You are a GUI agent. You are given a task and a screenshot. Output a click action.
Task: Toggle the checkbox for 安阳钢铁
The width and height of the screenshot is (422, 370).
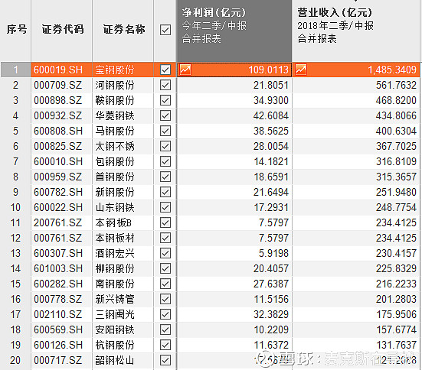[x=165, y=329]
